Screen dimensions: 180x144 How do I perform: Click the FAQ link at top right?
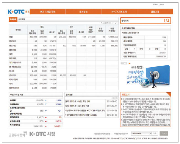point(162,5)
